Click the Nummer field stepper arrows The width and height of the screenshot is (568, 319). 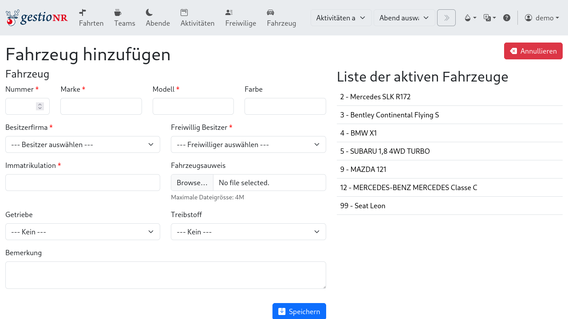(40, 106)
